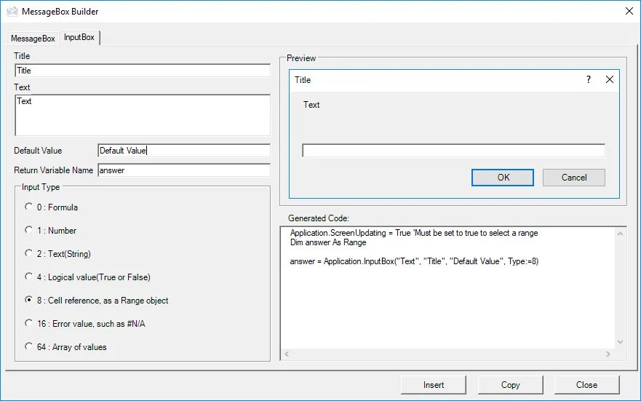This screenshot has height=401, width=641.
Task: Click the "Dim answer As Range" code line
Action: click(328, 242)
